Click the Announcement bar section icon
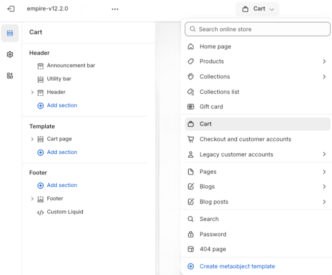 click(x=40, y=66)
